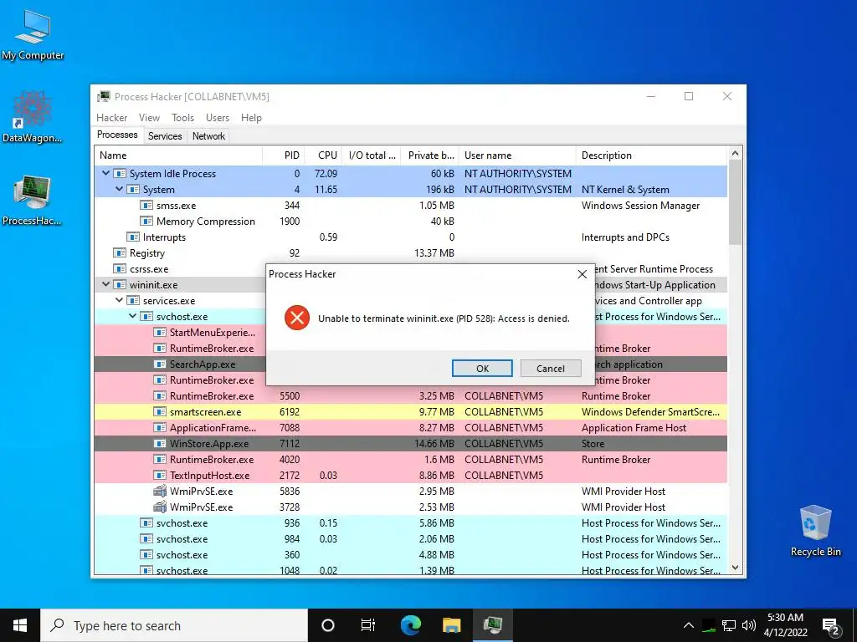Viewport: 857px width, 642px height.
Task: Open the volume control in system tray
Action: pos(749,625)
